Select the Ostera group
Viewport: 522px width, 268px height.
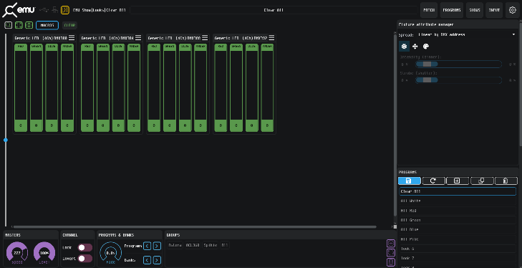pos(175,245)
